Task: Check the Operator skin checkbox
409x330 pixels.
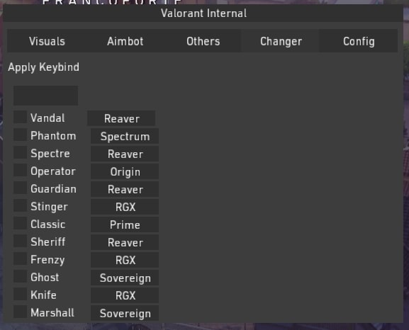Action: pos(20,170)
